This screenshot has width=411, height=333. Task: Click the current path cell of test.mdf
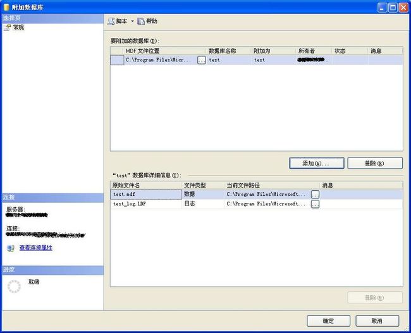pos(268,195)
